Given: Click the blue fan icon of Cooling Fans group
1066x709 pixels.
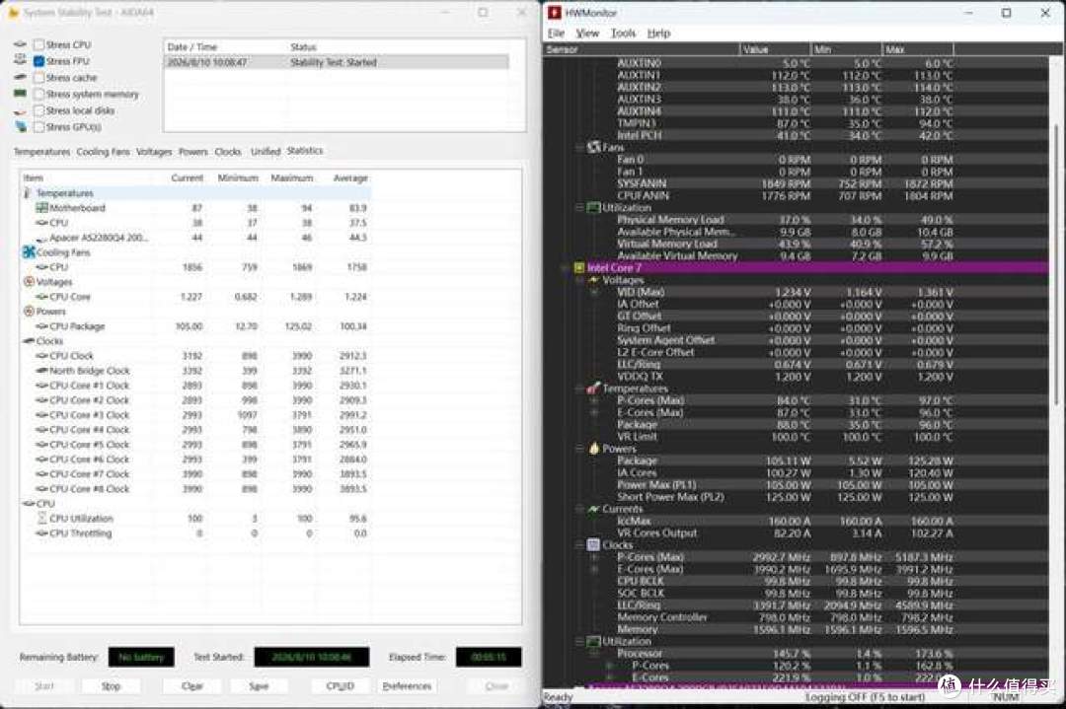Looking at the screenshot, I should (x=29, y=252).
